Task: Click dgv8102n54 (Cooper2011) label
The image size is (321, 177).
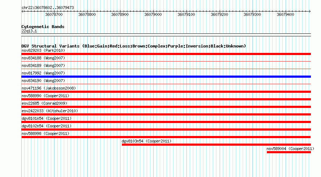Action: click(47, 126)
